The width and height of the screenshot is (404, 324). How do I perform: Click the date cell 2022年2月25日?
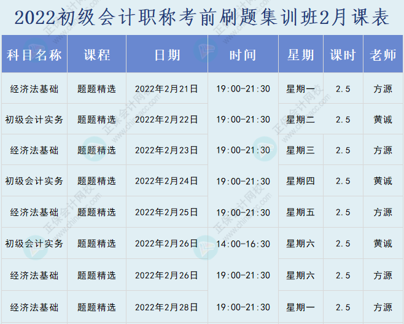point(166,212)
